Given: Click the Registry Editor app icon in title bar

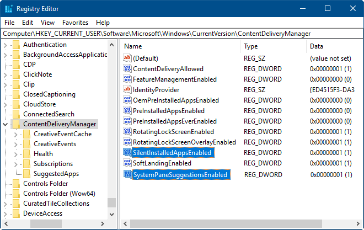Looking at the screenshot, I should 8,8.
